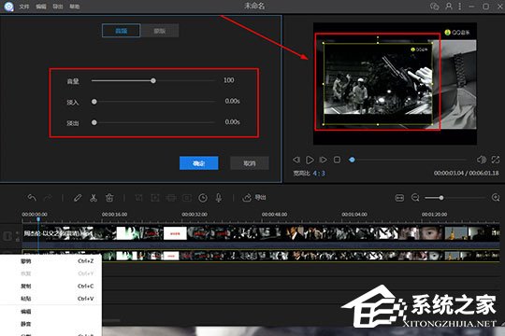Image resolution: width=505 pixels, height=336 pixels.
Task: Zoom out the timeline
Action: tap(415, 198)
